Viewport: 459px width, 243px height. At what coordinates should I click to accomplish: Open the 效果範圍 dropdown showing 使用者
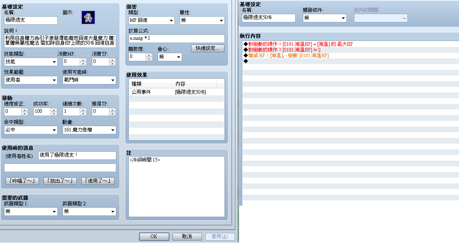tap(31, 80)
